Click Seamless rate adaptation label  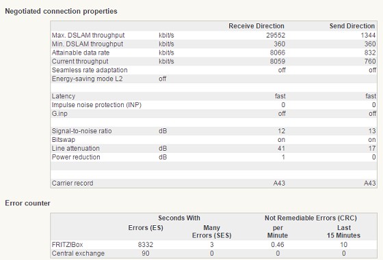(90, 70)
